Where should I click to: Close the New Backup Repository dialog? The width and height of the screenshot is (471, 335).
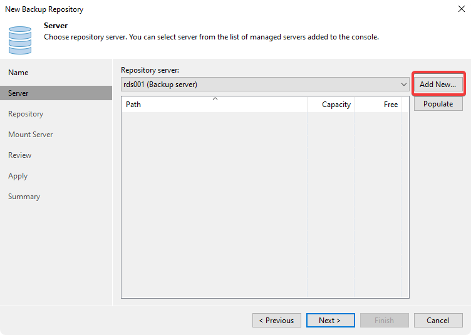460,9
